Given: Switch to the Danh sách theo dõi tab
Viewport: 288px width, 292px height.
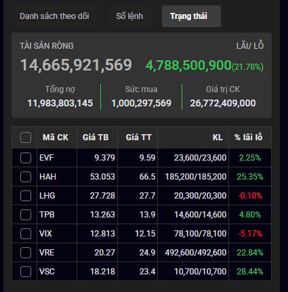Looking at the screenshot, I should (x=54, y=16).
